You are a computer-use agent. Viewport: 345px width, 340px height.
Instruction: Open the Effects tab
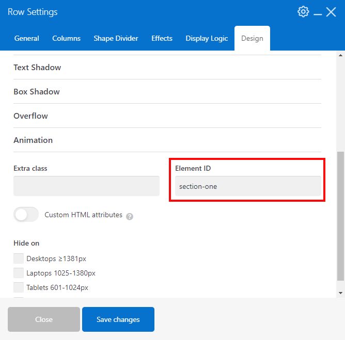pos(162,38)
